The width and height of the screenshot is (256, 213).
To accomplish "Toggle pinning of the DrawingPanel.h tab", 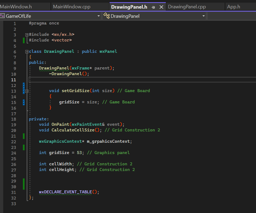I will point(153,6).
